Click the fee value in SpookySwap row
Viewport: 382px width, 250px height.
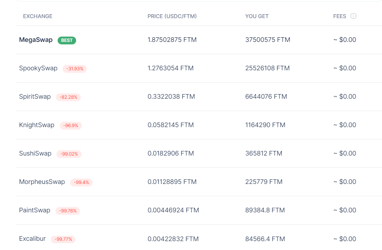click(345, 68)
